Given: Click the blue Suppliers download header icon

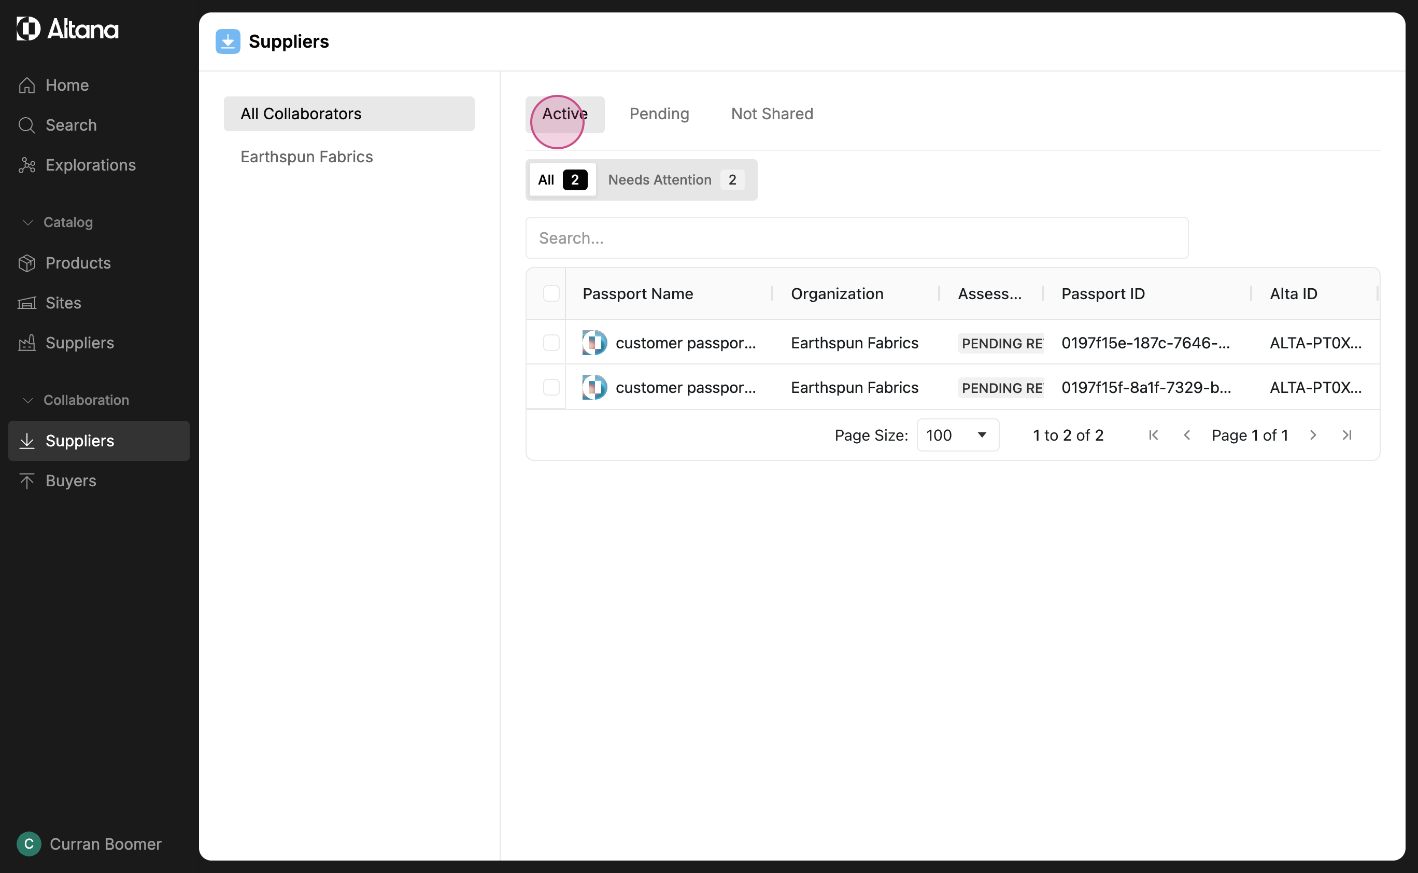Looking at the screenshot, I should [228, 41].
